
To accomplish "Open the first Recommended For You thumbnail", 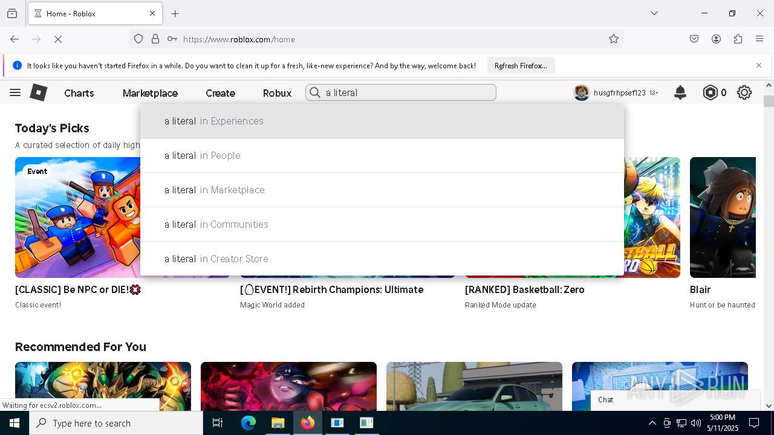I will pos(103,386).
